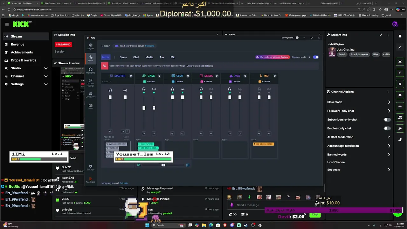Open AUX channel Custom preset dropdown
The width and height of the screenshot is (407, 229).
click(x=235, y=81)
